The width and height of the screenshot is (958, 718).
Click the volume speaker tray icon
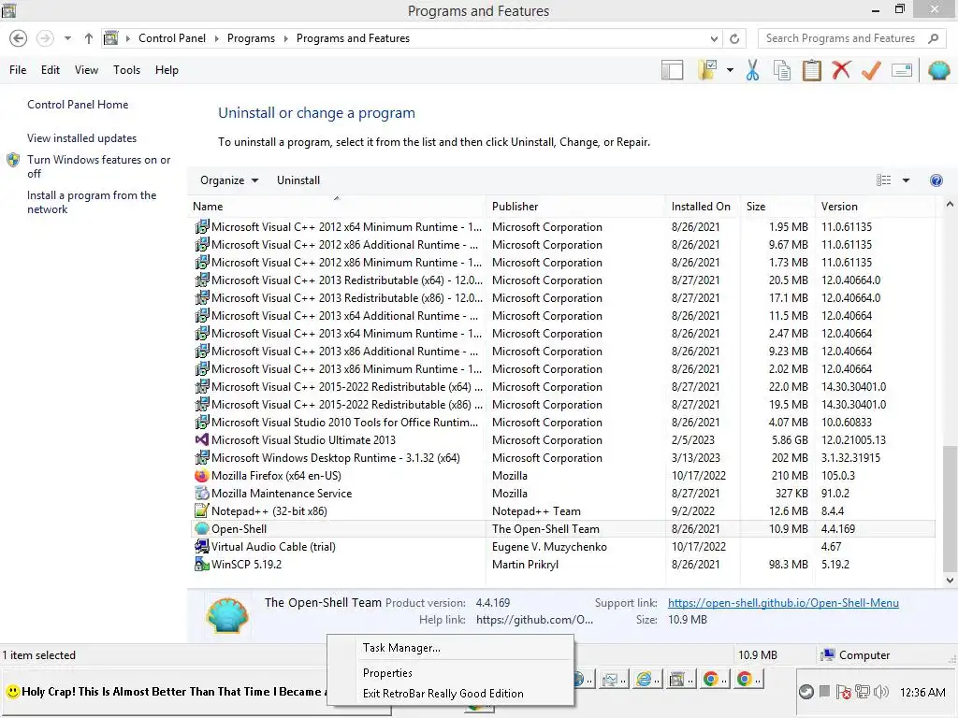[x=881, y=692]
